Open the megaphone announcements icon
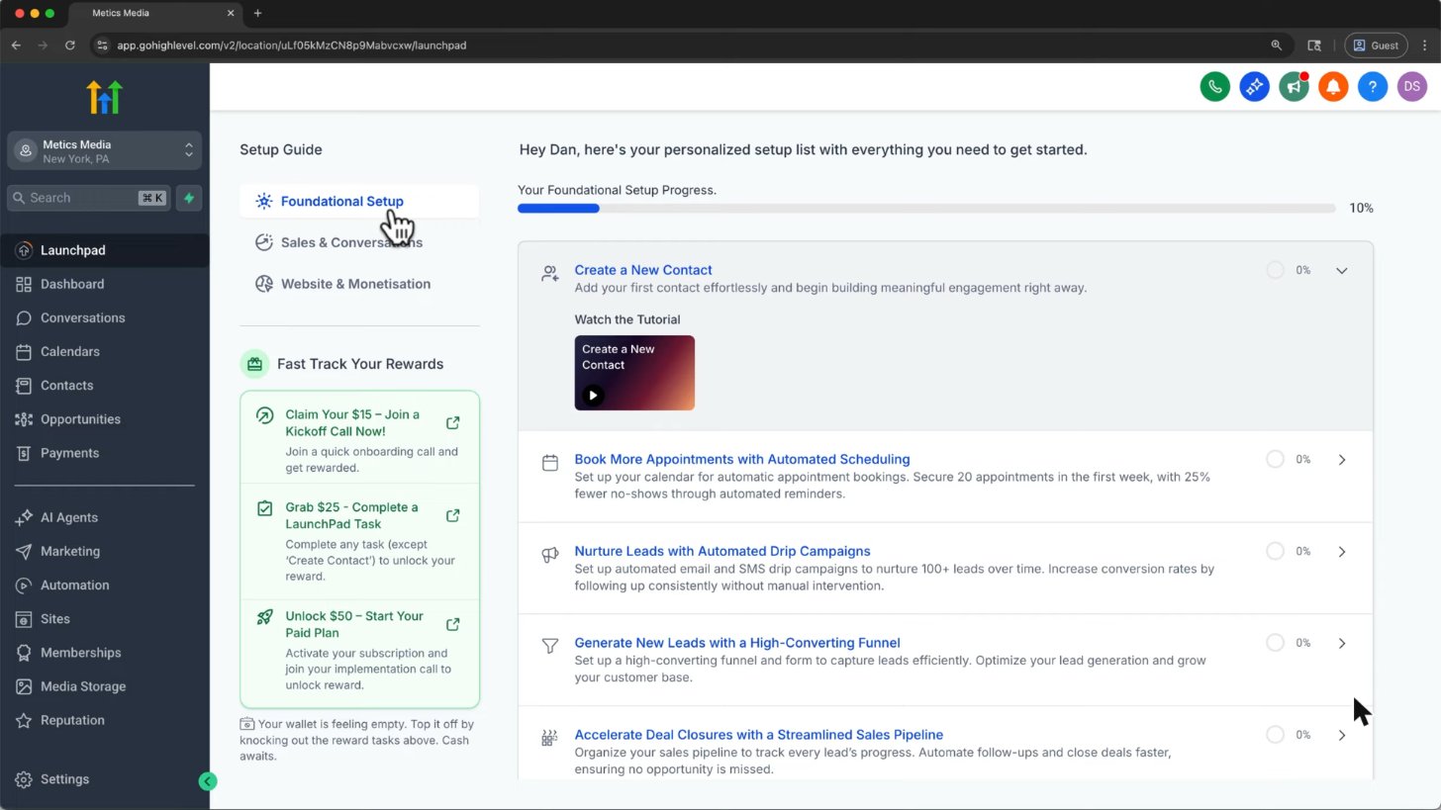Image resolution: width=1441 pixels, height=810 pixels. 1294,87
